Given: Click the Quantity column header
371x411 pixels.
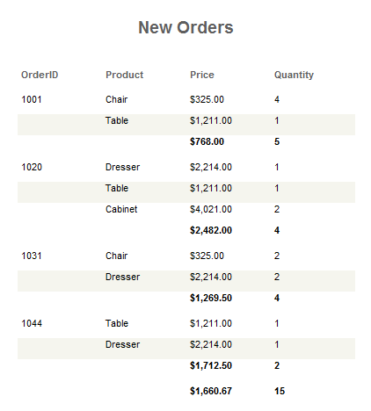Looking at the screenshot, I should tap(294, 75).
